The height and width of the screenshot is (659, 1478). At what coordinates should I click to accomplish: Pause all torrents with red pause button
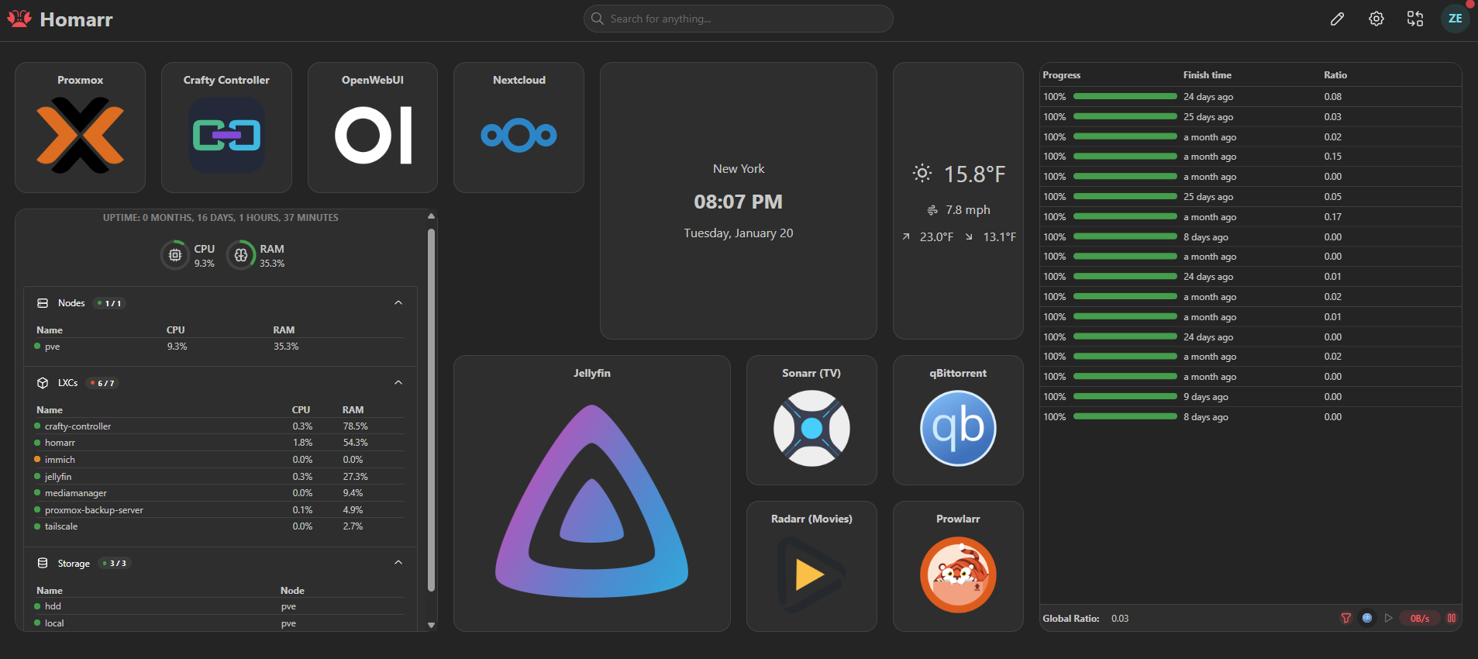(1451, 618)
